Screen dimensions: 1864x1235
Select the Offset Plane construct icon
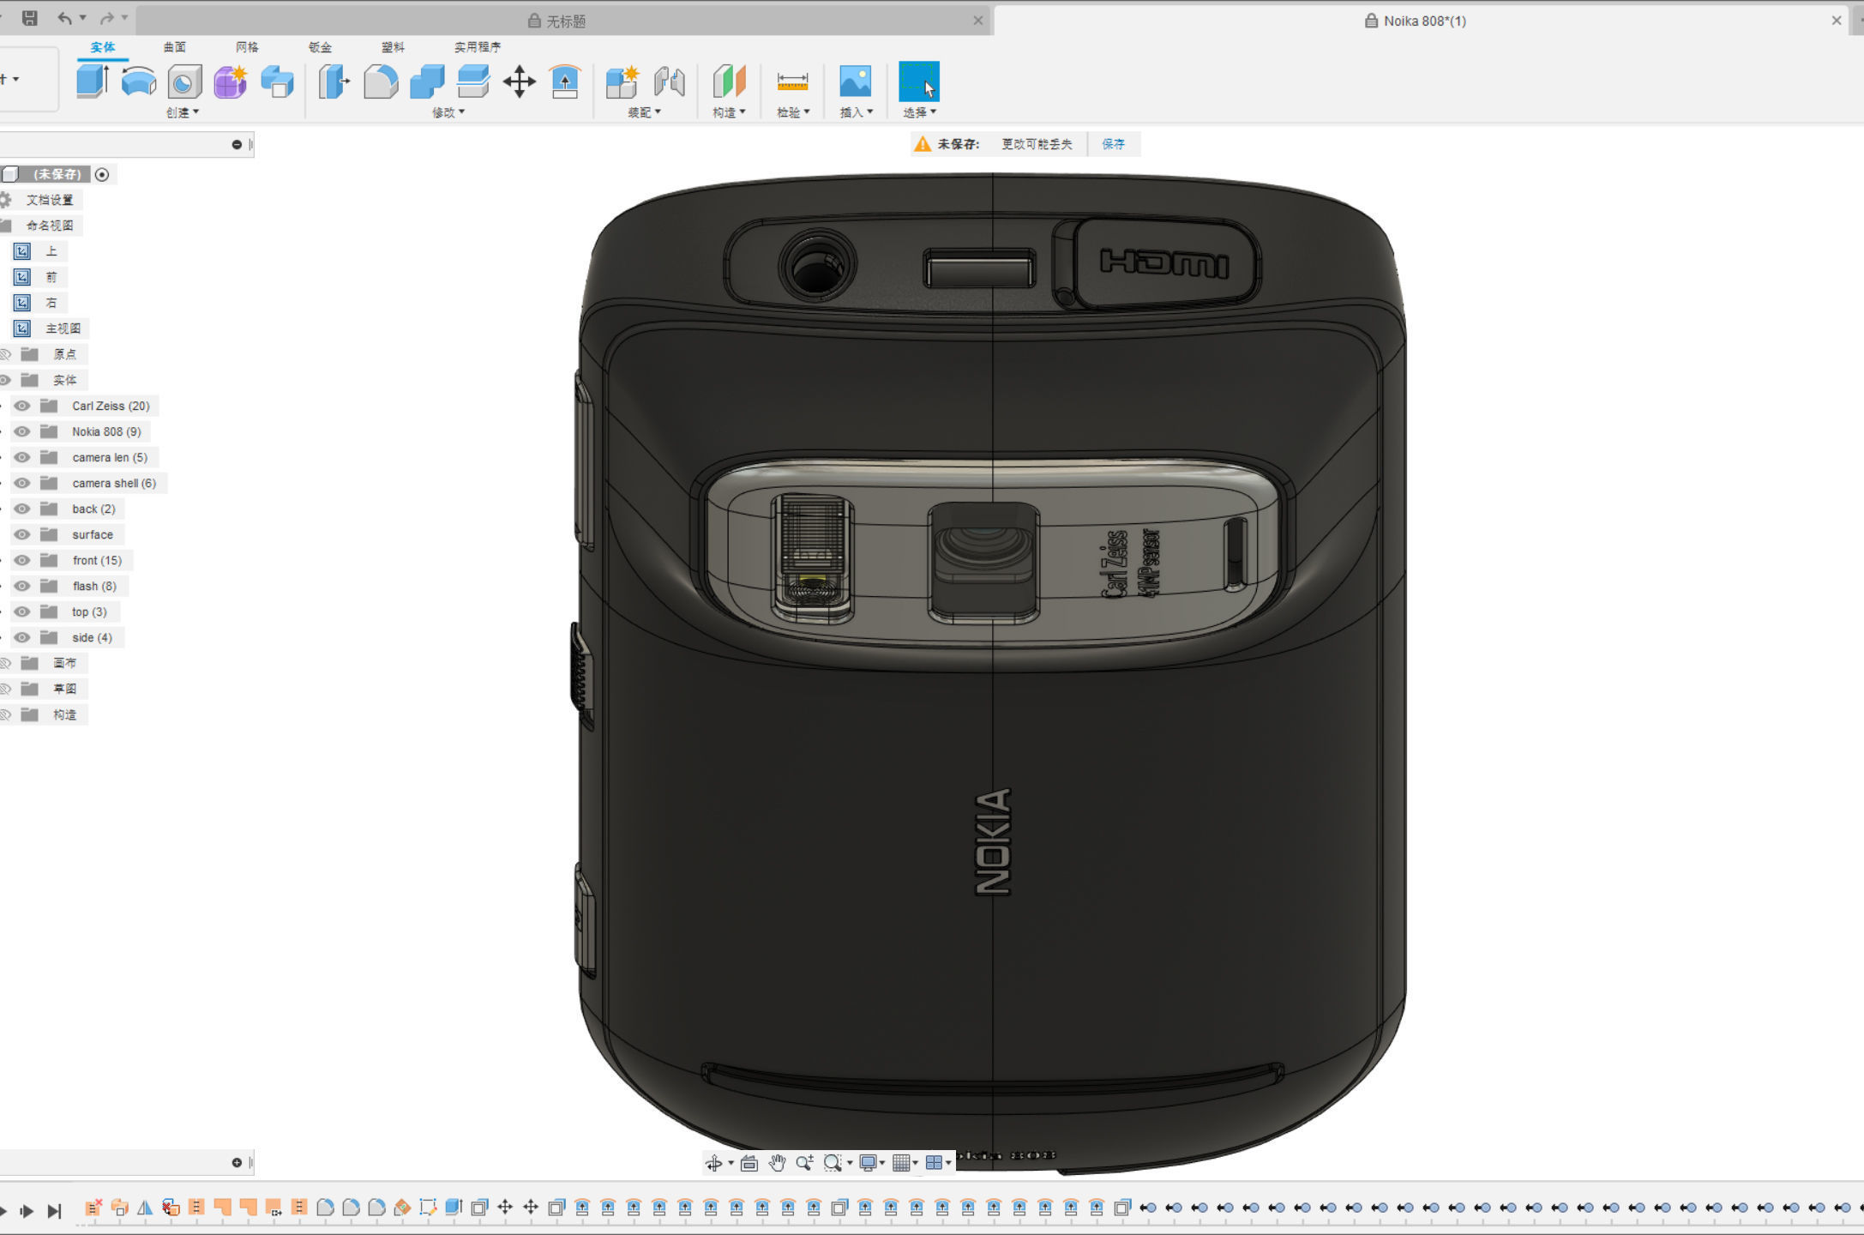coord(729,82)
